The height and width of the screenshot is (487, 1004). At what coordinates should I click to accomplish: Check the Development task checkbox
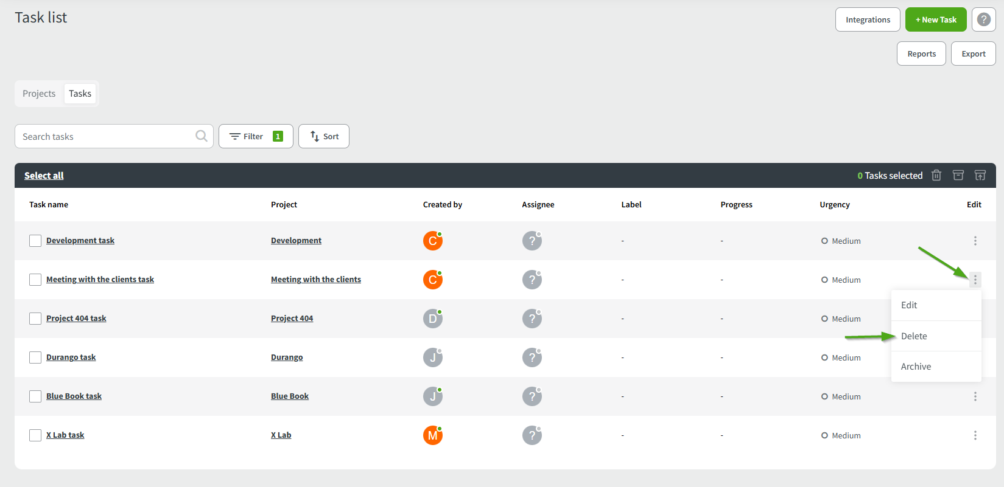click(x=35, y=241)
